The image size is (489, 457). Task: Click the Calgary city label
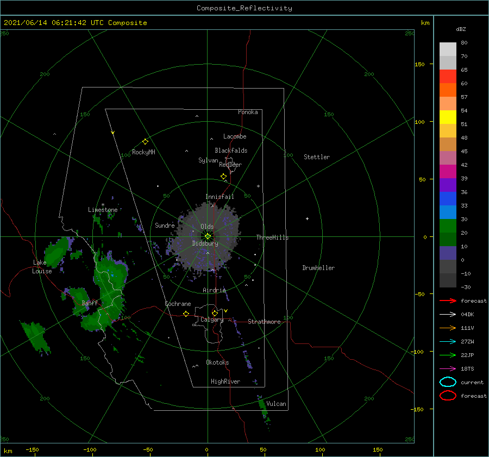pyautogui.click(x=212, y=320)
